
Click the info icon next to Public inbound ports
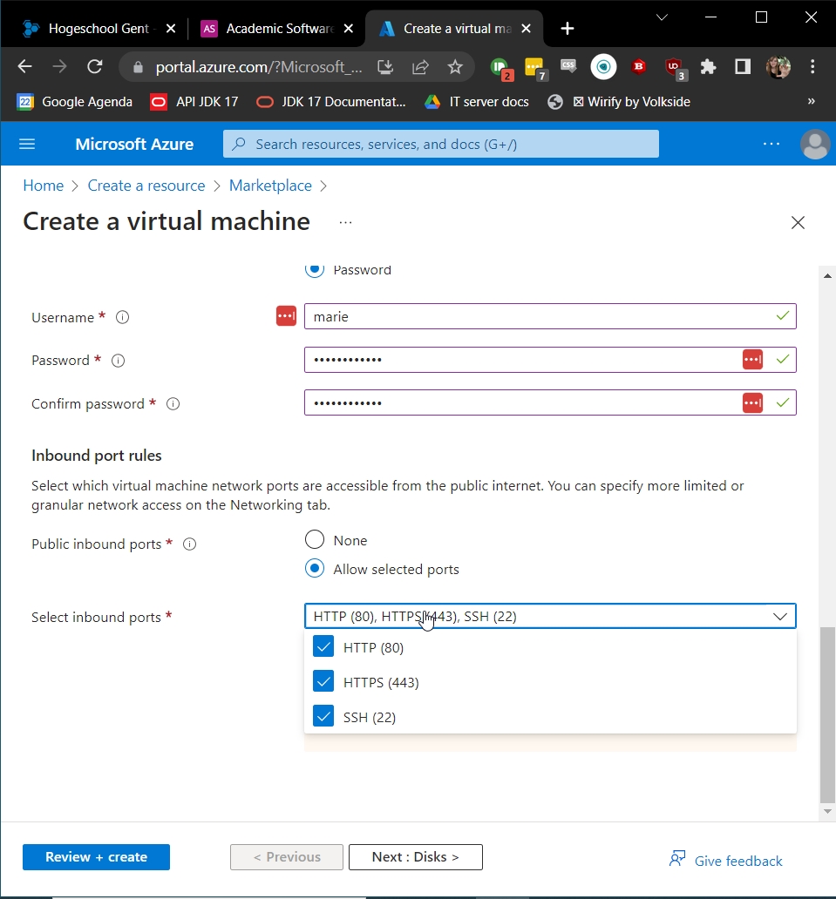(x=189, y=544)
